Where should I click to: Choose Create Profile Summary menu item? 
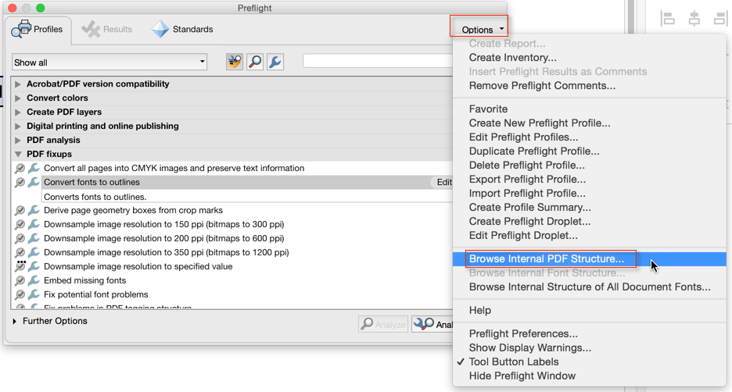click(x=589, y=208)
